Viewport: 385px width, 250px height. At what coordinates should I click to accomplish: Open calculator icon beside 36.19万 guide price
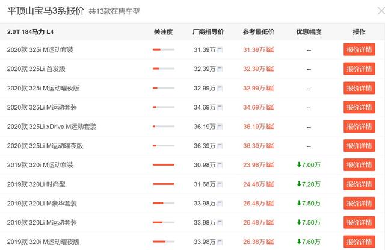220,127
